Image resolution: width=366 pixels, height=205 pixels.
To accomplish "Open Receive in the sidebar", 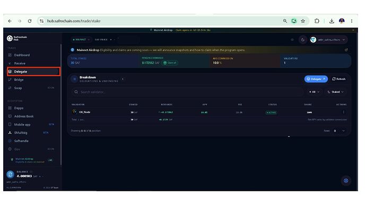I will point(20,63).
